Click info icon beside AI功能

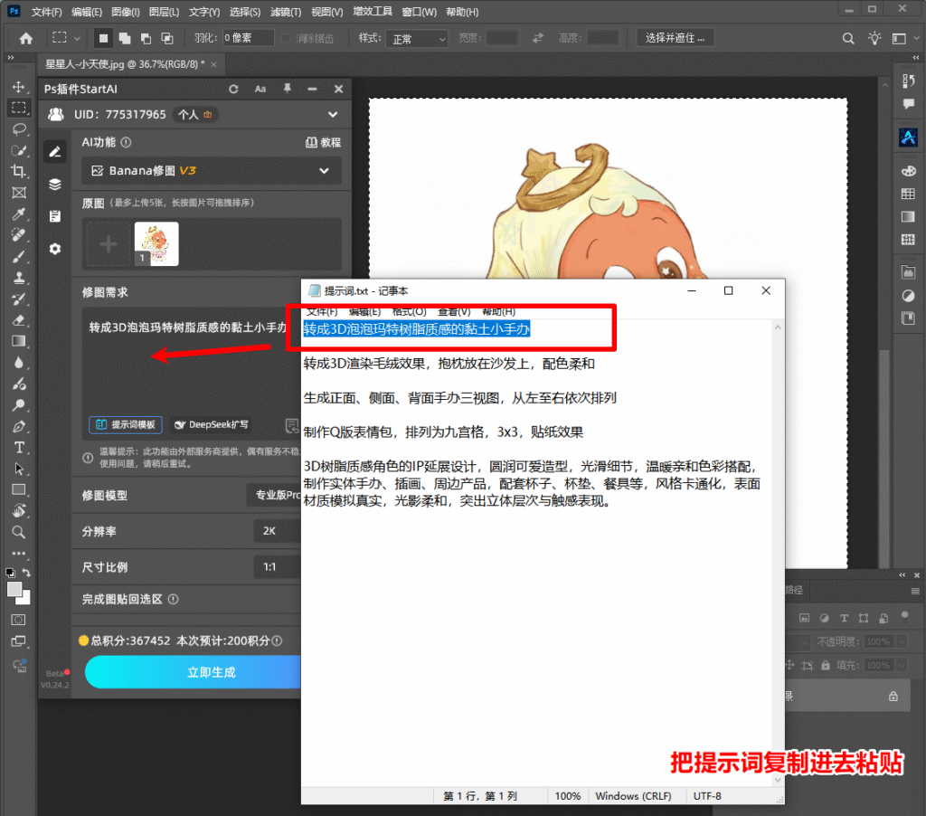click(126, 142)
